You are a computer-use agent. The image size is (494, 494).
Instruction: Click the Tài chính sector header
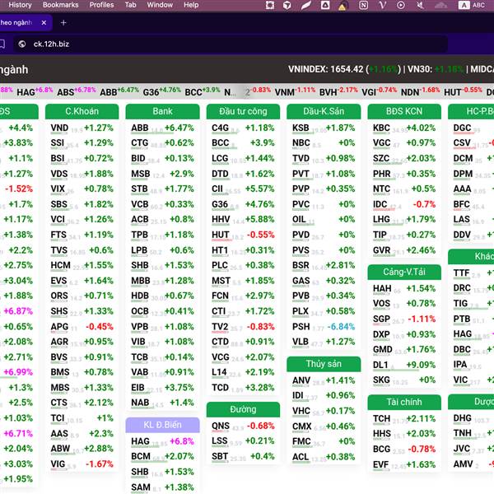(404, 403)
